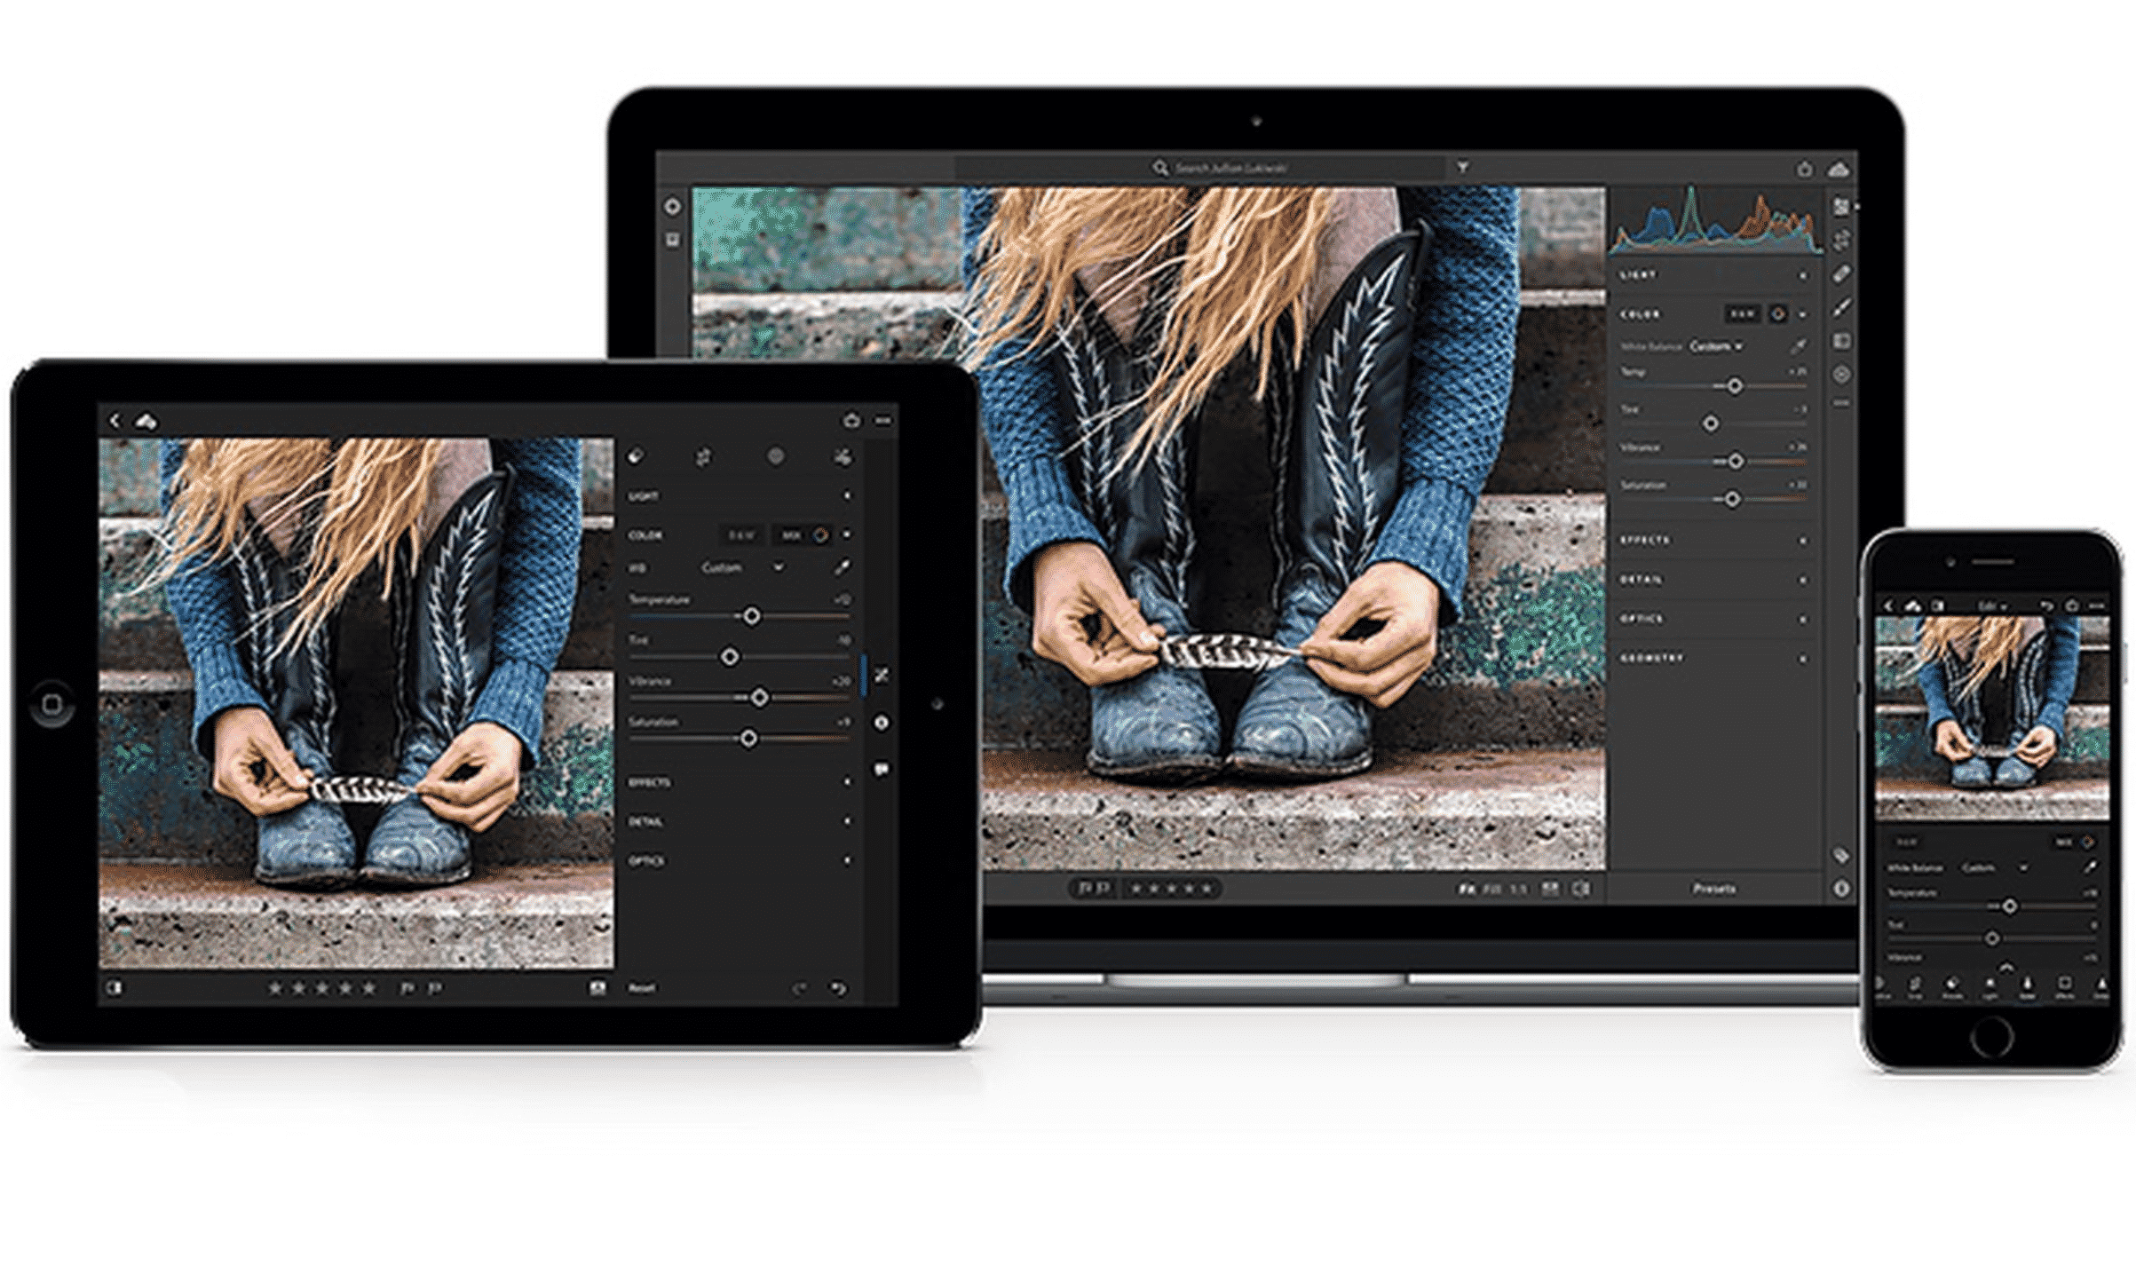Select healing brush tool in laptop sidebar

click(1842, 274)
